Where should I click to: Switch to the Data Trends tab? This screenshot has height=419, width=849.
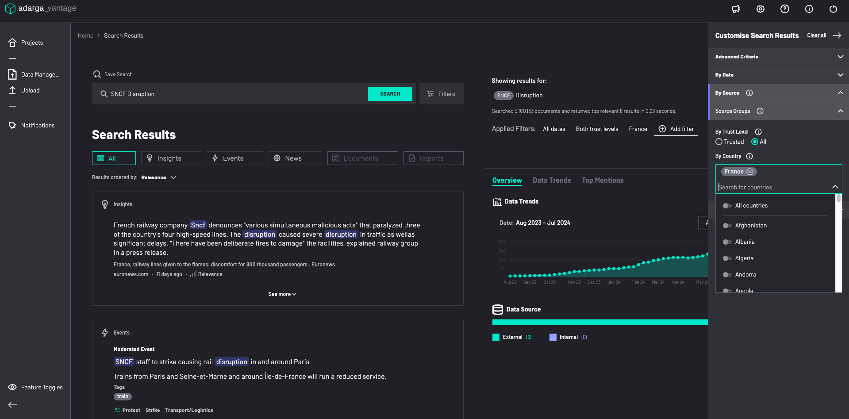click(x=552, y=181)
